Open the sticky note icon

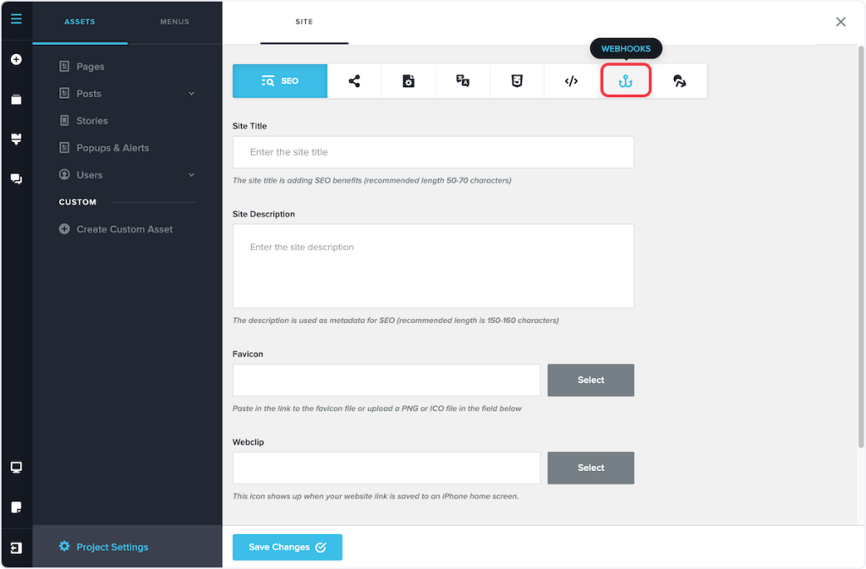[16, 507]
